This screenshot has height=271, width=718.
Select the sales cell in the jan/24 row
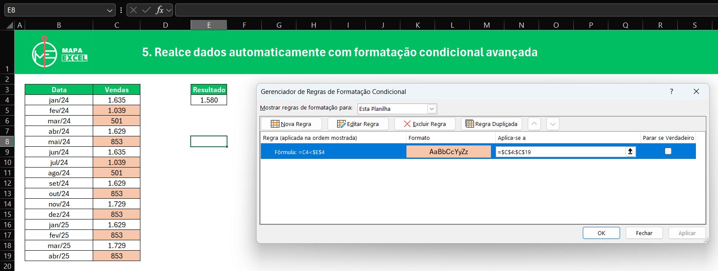[x=117, y=100]
